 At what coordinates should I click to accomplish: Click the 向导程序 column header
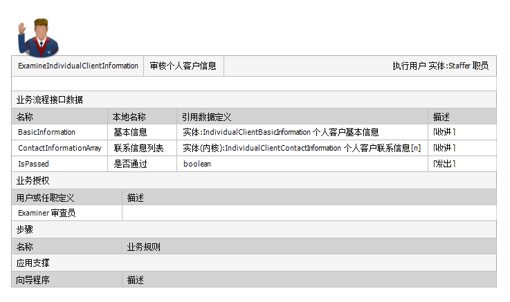(x=66, y=280)
